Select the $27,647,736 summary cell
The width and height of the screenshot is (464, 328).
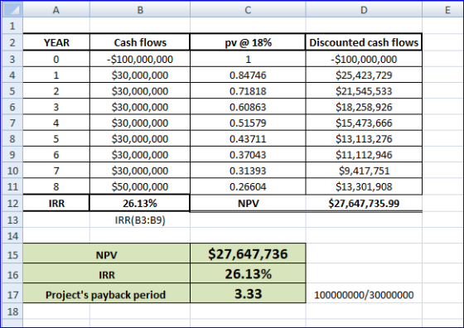(x=248, y=253)
